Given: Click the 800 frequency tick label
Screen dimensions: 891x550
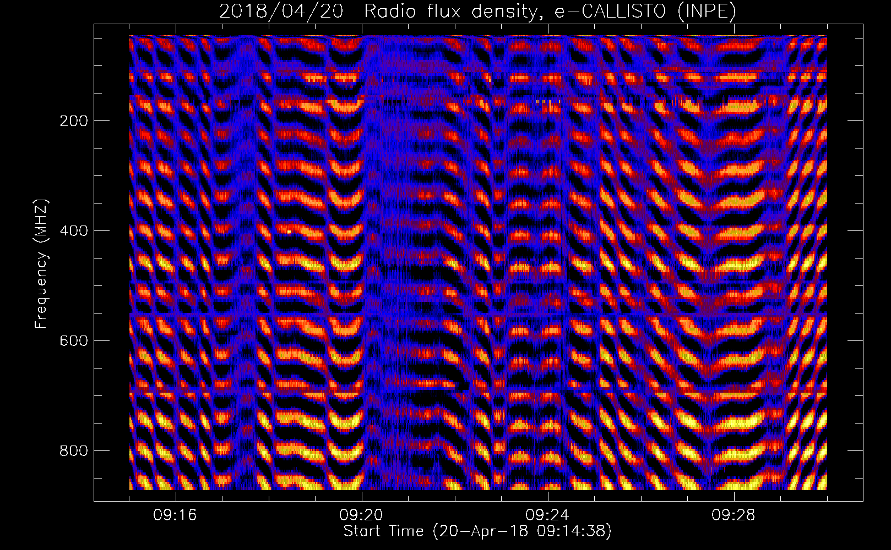Looking at the screenshot, I should [73, 451].
